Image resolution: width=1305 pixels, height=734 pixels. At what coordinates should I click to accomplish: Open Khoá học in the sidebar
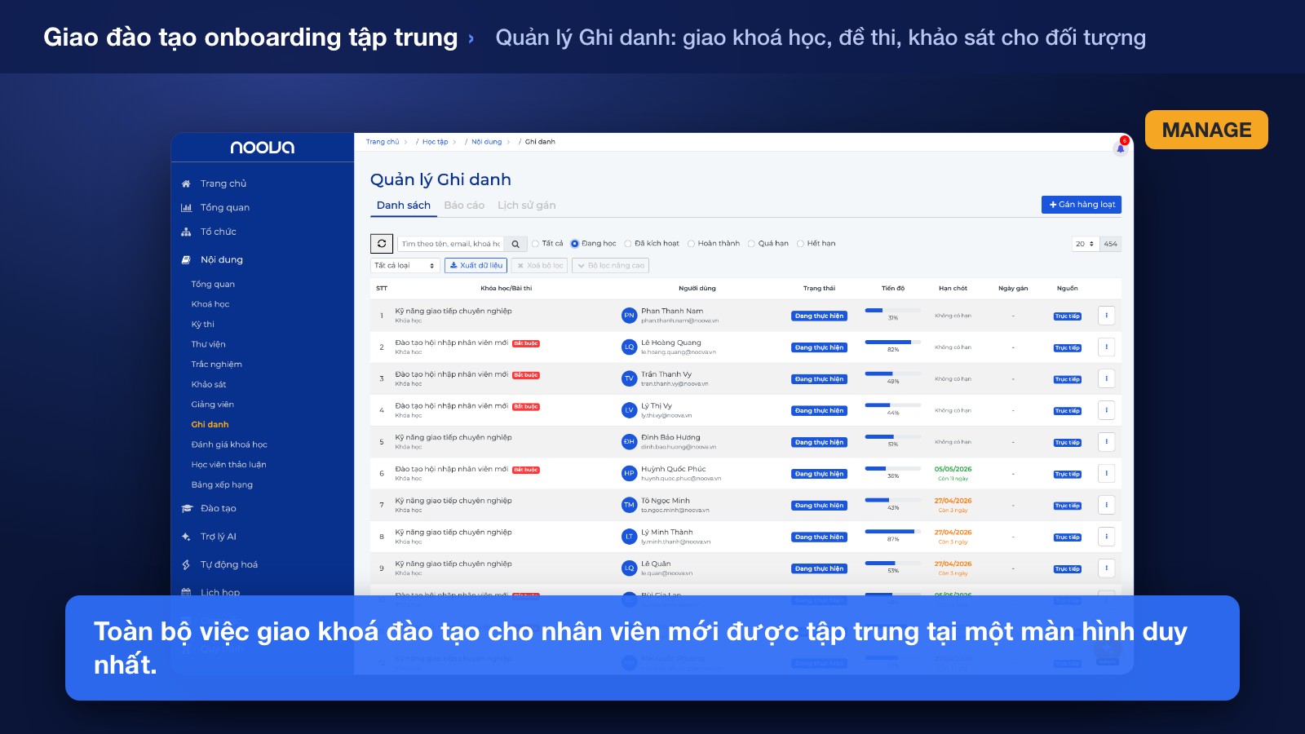coord(210,304)
